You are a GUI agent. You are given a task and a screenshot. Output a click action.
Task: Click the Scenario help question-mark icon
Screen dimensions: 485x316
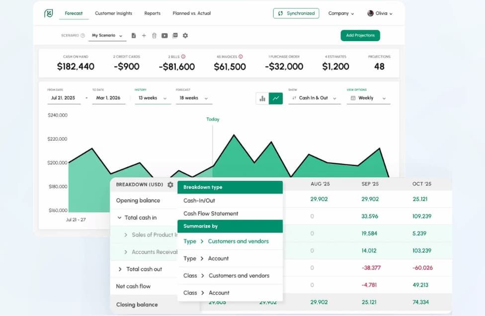82,36
